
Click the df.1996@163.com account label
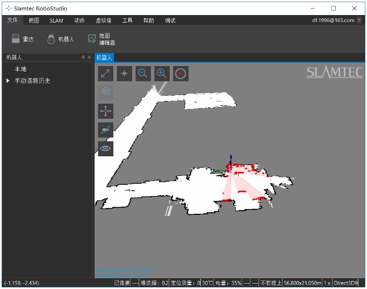click(333, 20)
